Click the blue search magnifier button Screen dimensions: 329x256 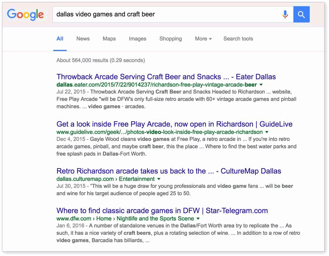point(301,14)
